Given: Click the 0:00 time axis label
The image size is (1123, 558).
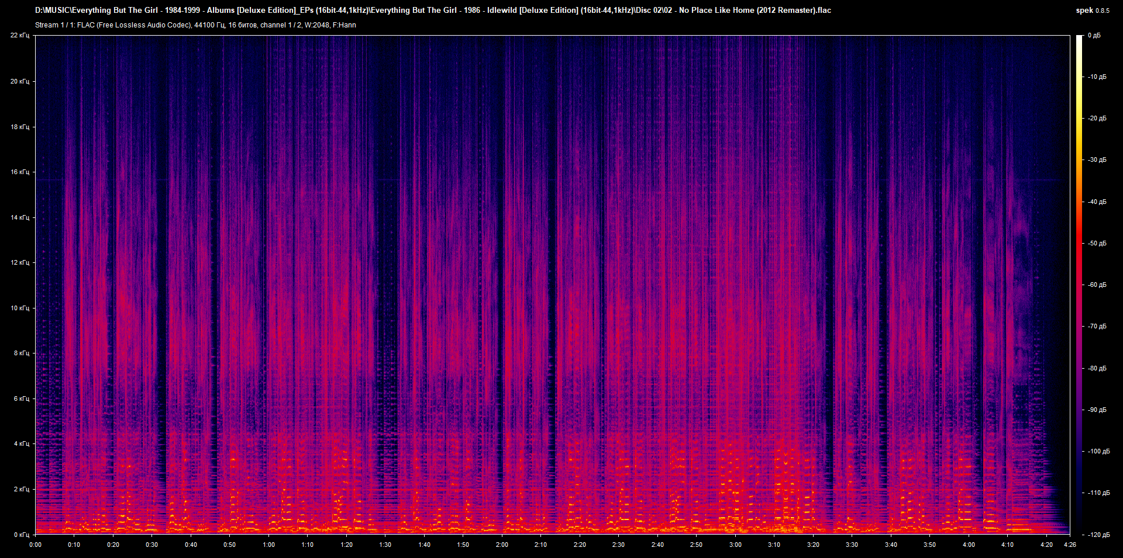Looking at the screenshot, I should tap(36, 545).
